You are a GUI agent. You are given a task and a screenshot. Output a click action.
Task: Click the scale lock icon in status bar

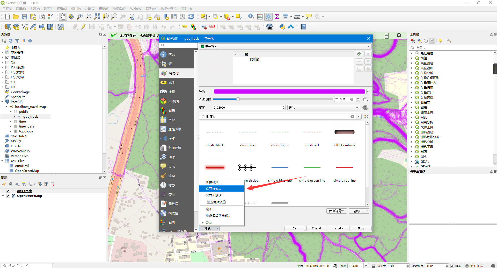point(374,266)
